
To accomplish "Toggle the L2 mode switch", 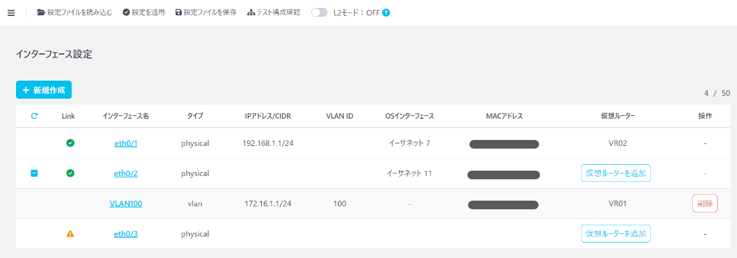I will (x=319, y=13).
